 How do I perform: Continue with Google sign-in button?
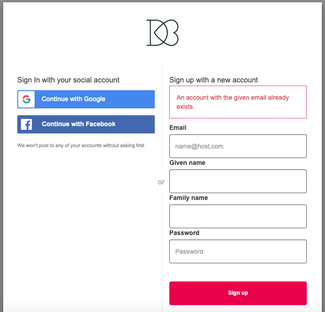click(86, 99)
